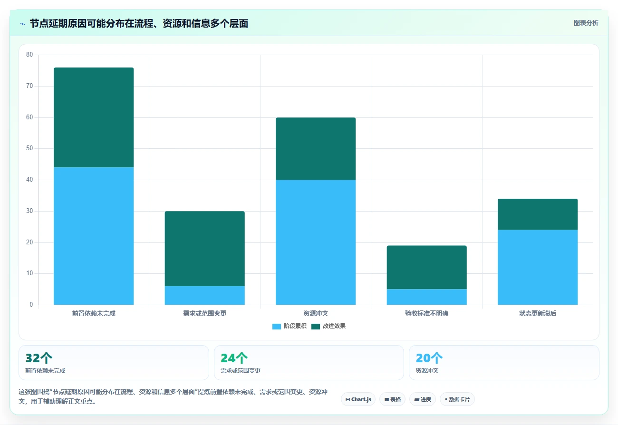Image resolution: width=618 pixels, height=425 pixels.
Task: Click the 验收标准不明确 x-axis label
Action: coord(426,314)
